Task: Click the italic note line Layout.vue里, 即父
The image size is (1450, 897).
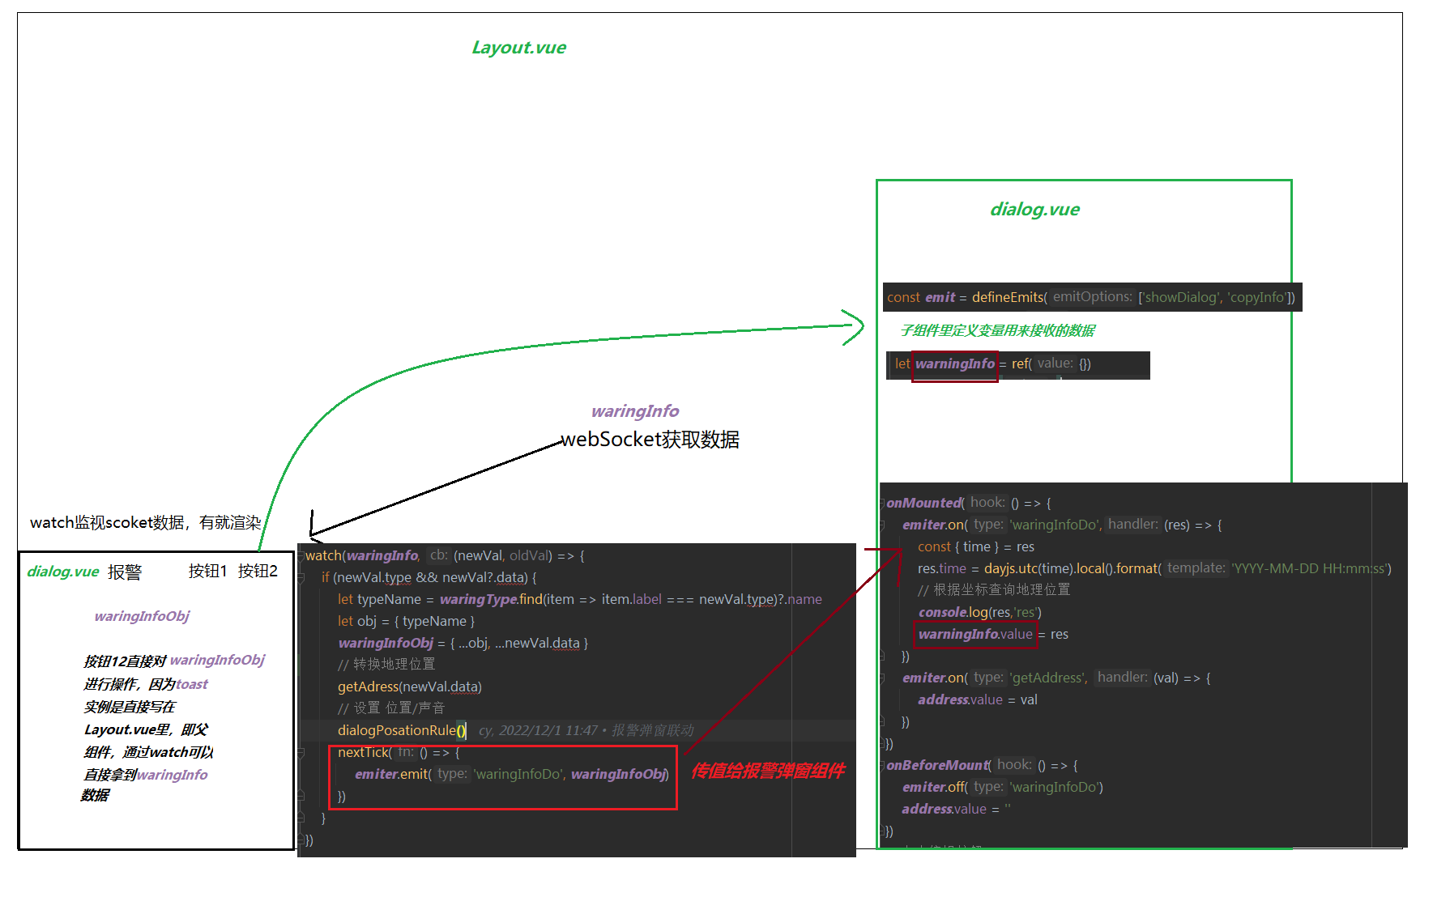Action: [x=146, y=730]
